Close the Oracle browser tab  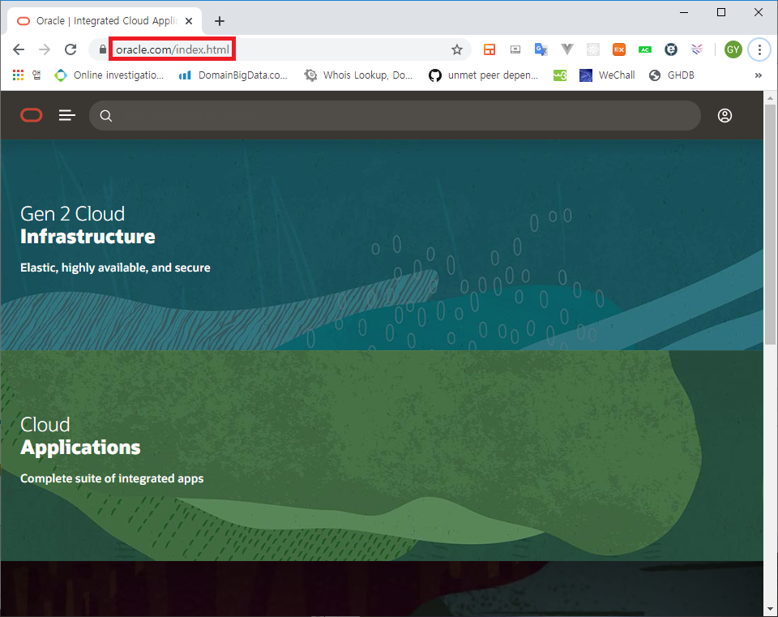pos(189,21)
